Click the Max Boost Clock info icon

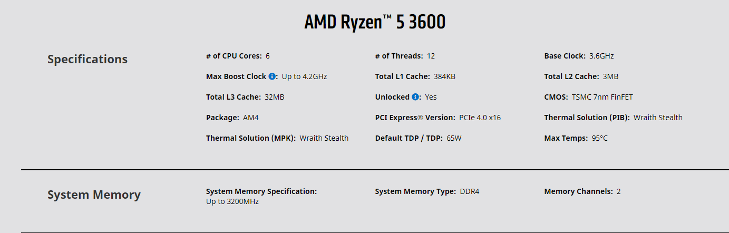click(272, 76)
